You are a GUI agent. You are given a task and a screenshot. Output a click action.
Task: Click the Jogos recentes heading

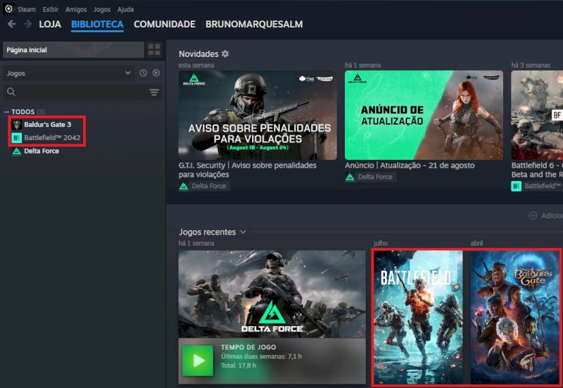tap(208, 232)
